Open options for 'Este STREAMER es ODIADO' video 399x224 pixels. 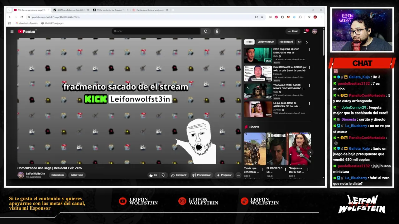point(310,68)
